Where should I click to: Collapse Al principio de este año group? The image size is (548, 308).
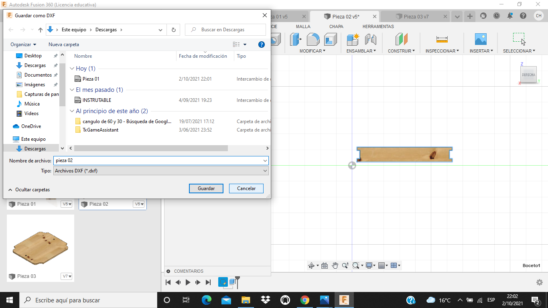72,111
